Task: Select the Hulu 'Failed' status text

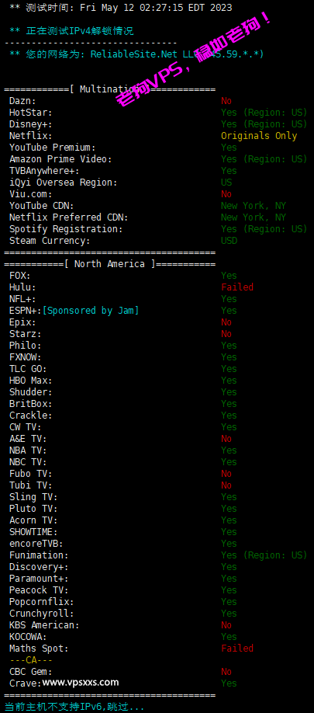Action: [237, 287]
